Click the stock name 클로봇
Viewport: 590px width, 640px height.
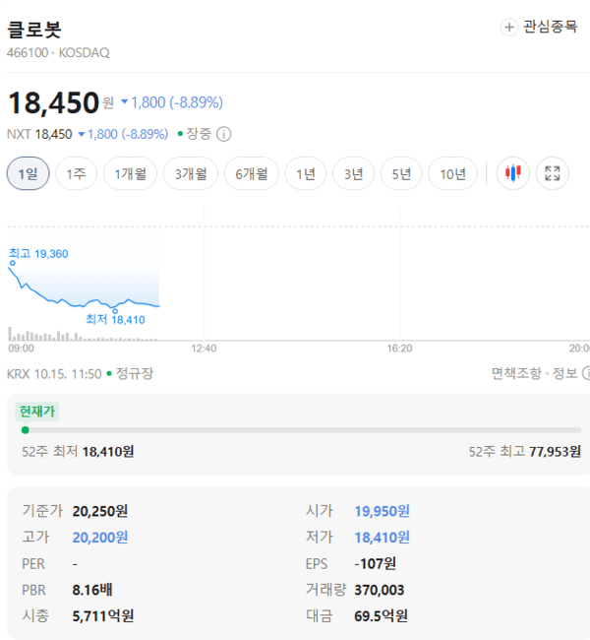click(34, 30)
